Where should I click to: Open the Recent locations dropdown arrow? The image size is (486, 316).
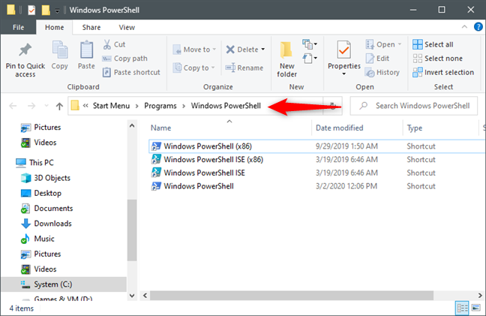coord(46,106)
